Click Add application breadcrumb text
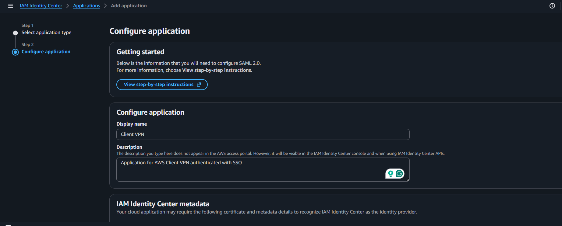This screenshot has height=226, width=562. [129, 6]
